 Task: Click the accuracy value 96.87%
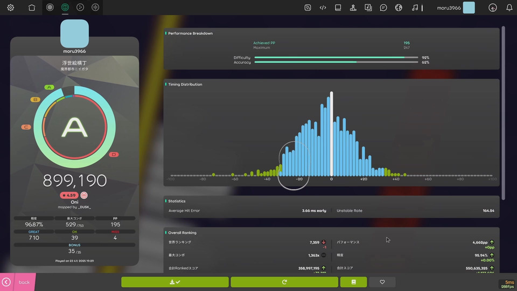(34, 224)
